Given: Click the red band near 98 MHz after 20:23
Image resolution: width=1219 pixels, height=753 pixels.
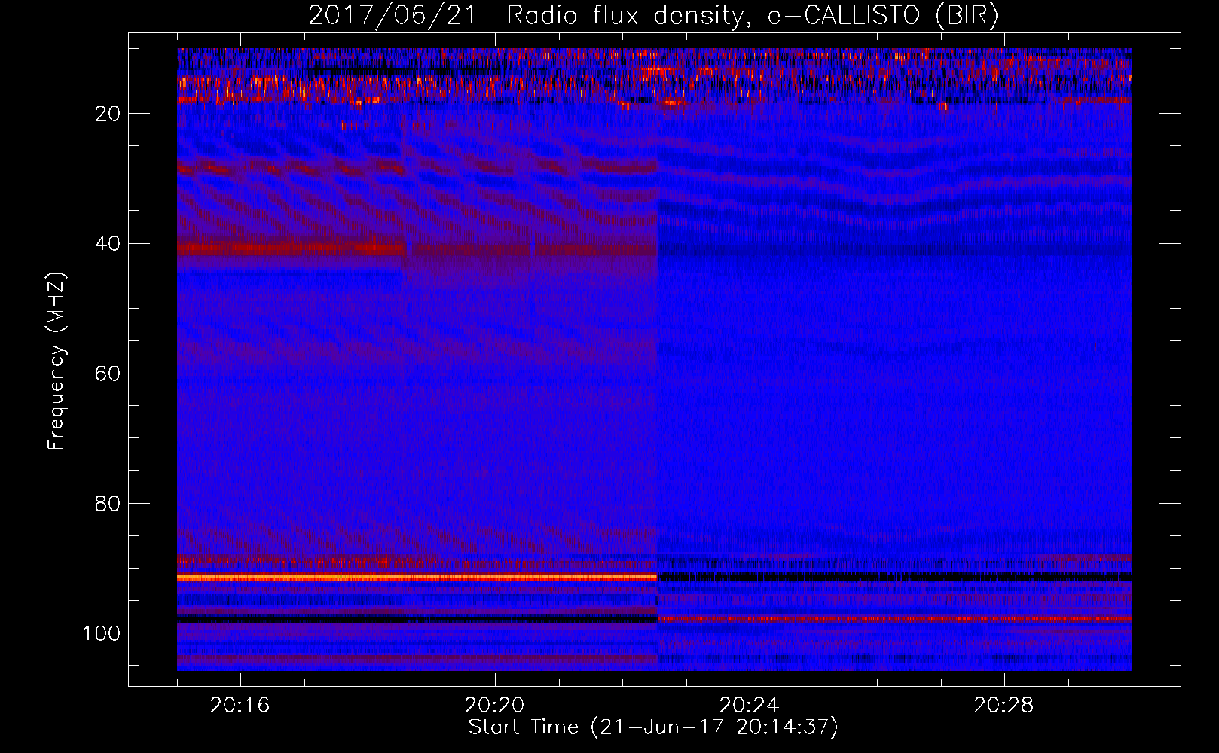Looking at the screenshot, I should 894,618.
